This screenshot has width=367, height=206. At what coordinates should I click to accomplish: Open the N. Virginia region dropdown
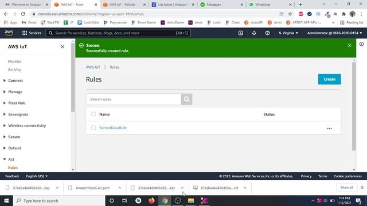click(288, 33)
